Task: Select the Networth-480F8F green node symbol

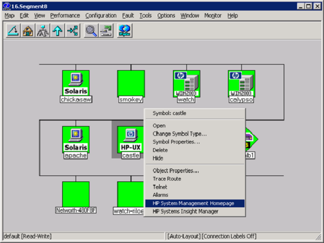Action: [76, 194]
